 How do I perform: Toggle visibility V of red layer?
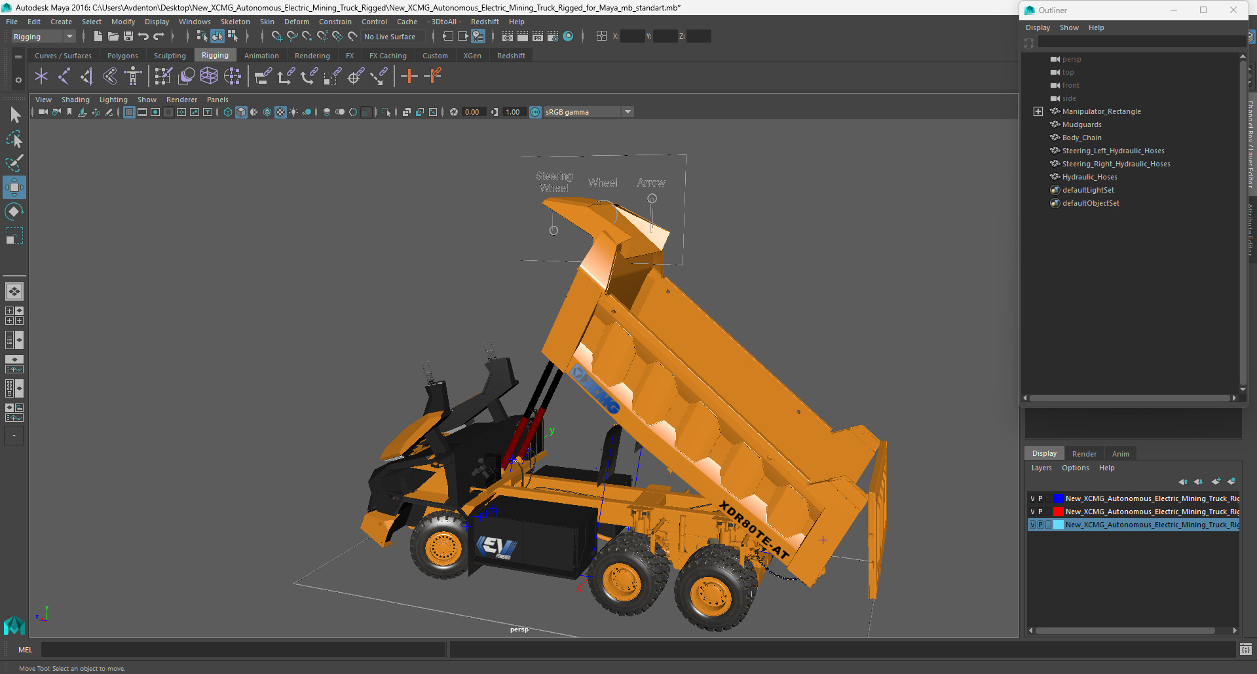click(1032, 512)
